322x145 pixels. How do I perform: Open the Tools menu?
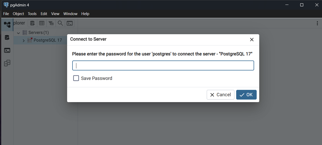[32, 14]
